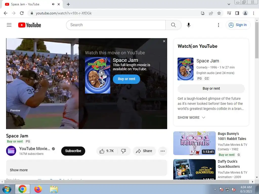Like the Space Jam video
This screenshot has height=194, width=259.
[x=106, y=151]
